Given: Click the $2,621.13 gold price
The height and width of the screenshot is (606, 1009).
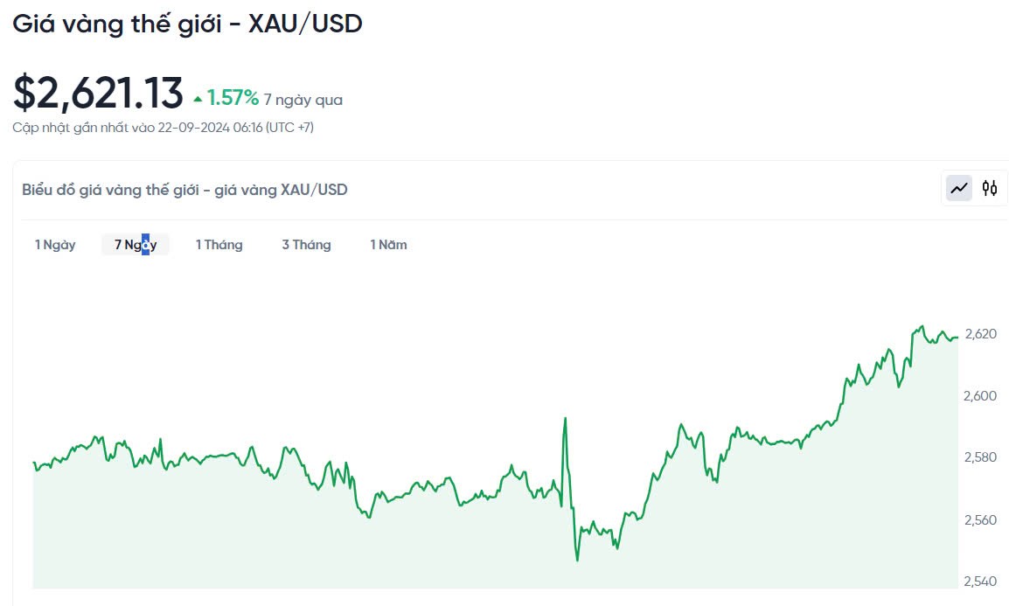Looking at the screenshot, I should tap(98, 93).
